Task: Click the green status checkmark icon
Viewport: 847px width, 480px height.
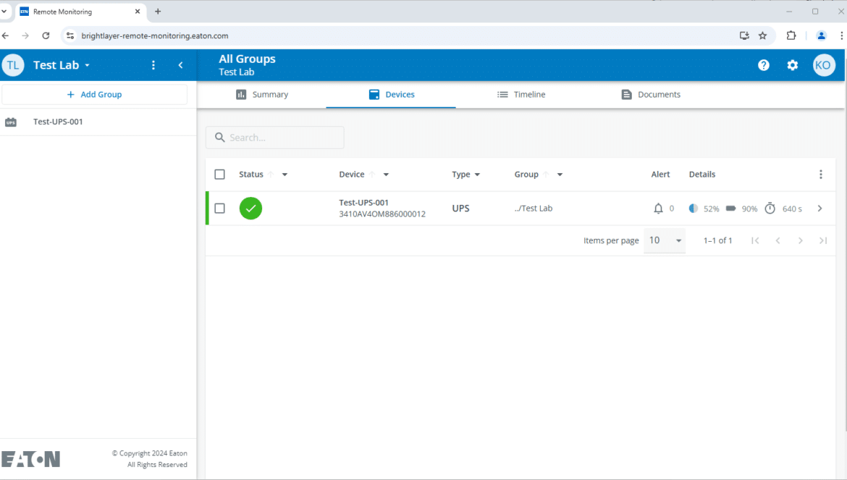Action: [x=250, y=209]
